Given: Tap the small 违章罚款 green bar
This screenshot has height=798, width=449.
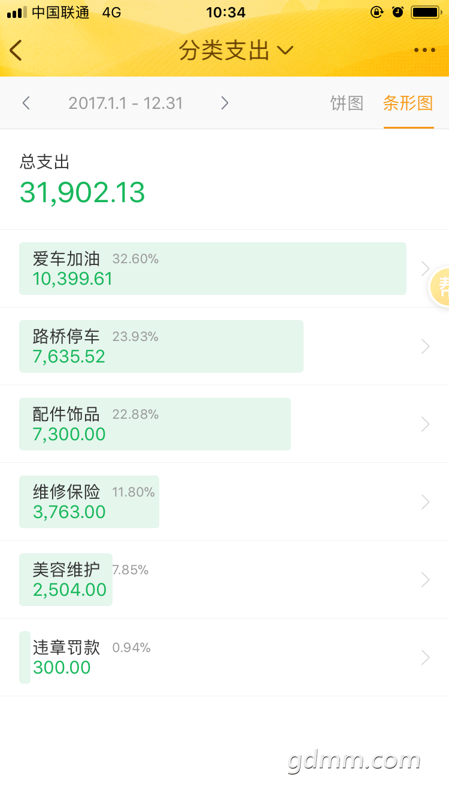Looking at the screenshot, I should (x=25, y=657).
